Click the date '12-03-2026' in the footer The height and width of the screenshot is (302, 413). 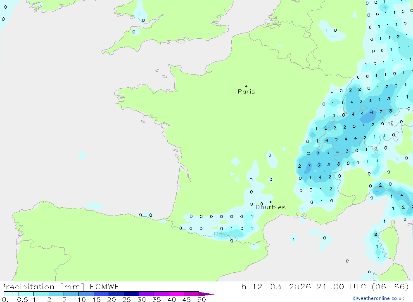click(281, 286)
